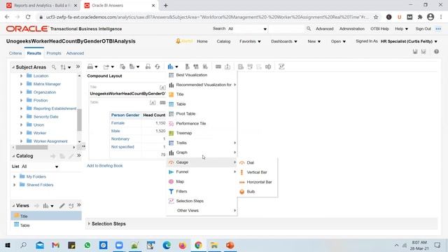Click the Alerts bell icon
448x252 pixels.
pyautogui.click(x=178, y=41)
